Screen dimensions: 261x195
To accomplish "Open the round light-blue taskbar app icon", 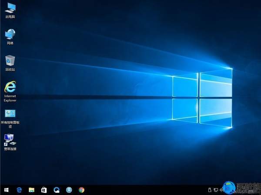I will pyautogui.click(x=69, y=190).
